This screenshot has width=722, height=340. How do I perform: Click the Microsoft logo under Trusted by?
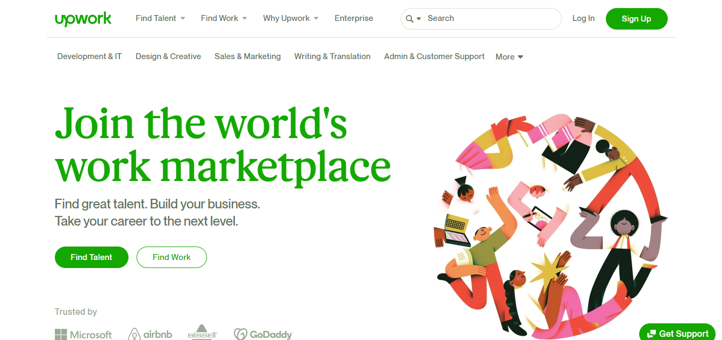click(x=83, y=335)
